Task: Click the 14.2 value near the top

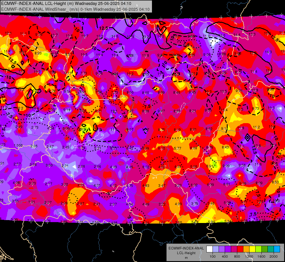Action: coord(161,37)
